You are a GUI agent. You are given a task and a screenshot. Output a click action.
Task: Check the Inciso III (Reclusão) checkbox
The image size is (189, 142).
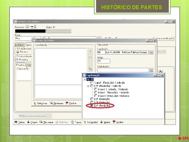96,96
